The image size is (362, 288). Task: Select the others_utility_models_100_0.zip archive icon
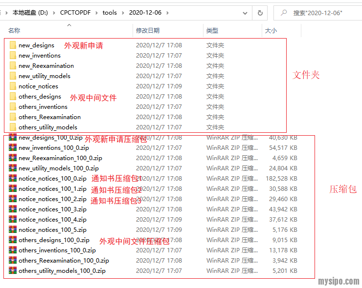13,271
